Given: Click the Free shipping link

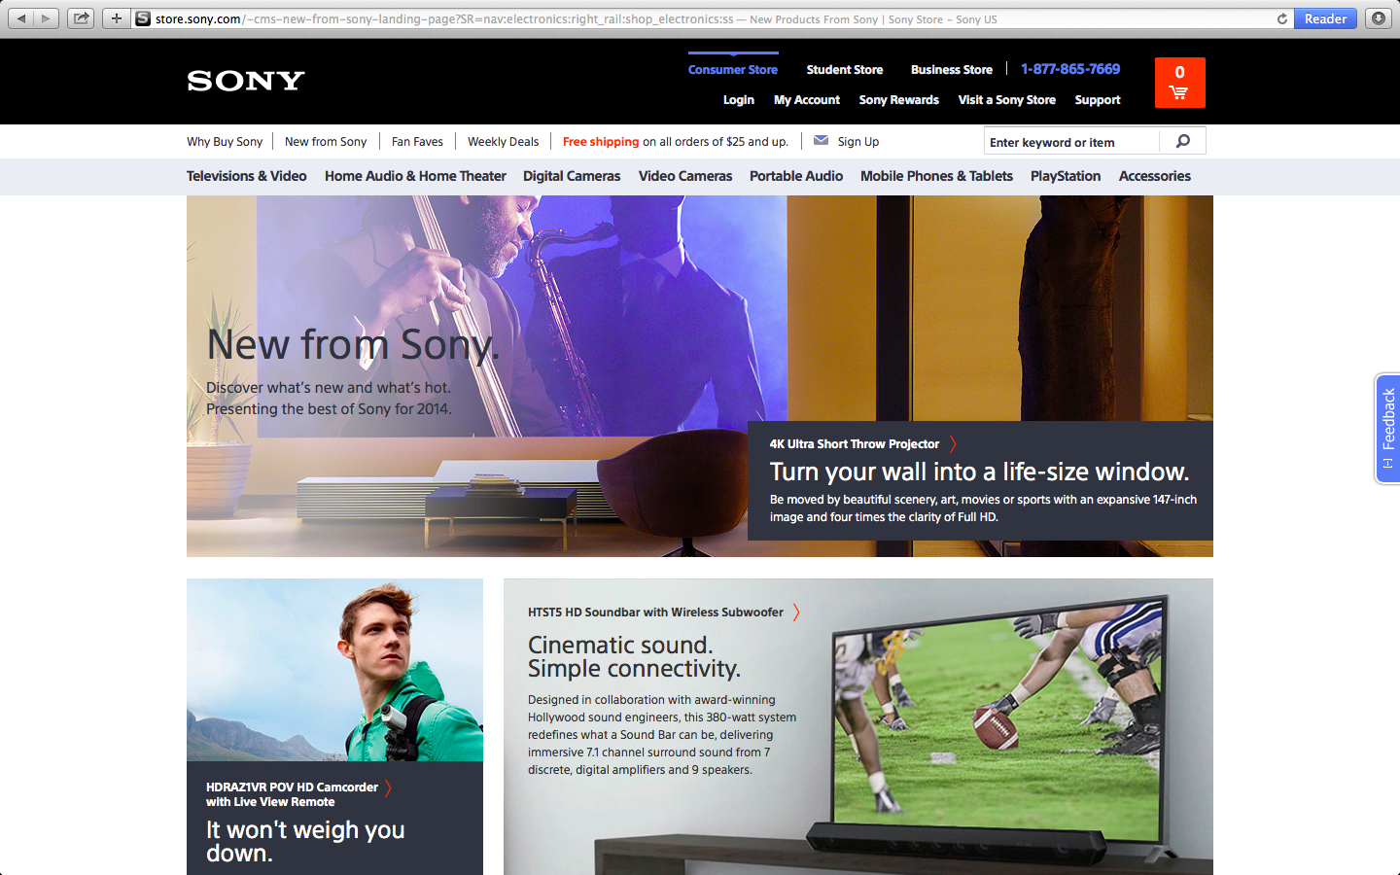Looking at the screenshot, I should tap(601, 141).
